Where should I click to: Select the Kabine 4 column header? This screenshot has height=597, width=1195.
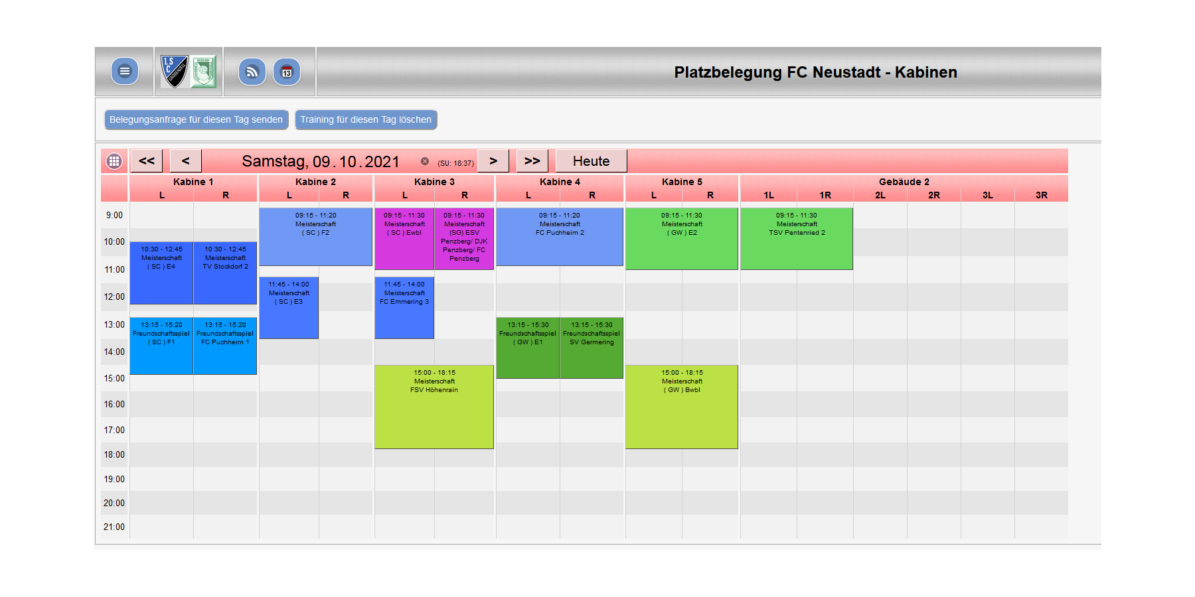point(560,182)
